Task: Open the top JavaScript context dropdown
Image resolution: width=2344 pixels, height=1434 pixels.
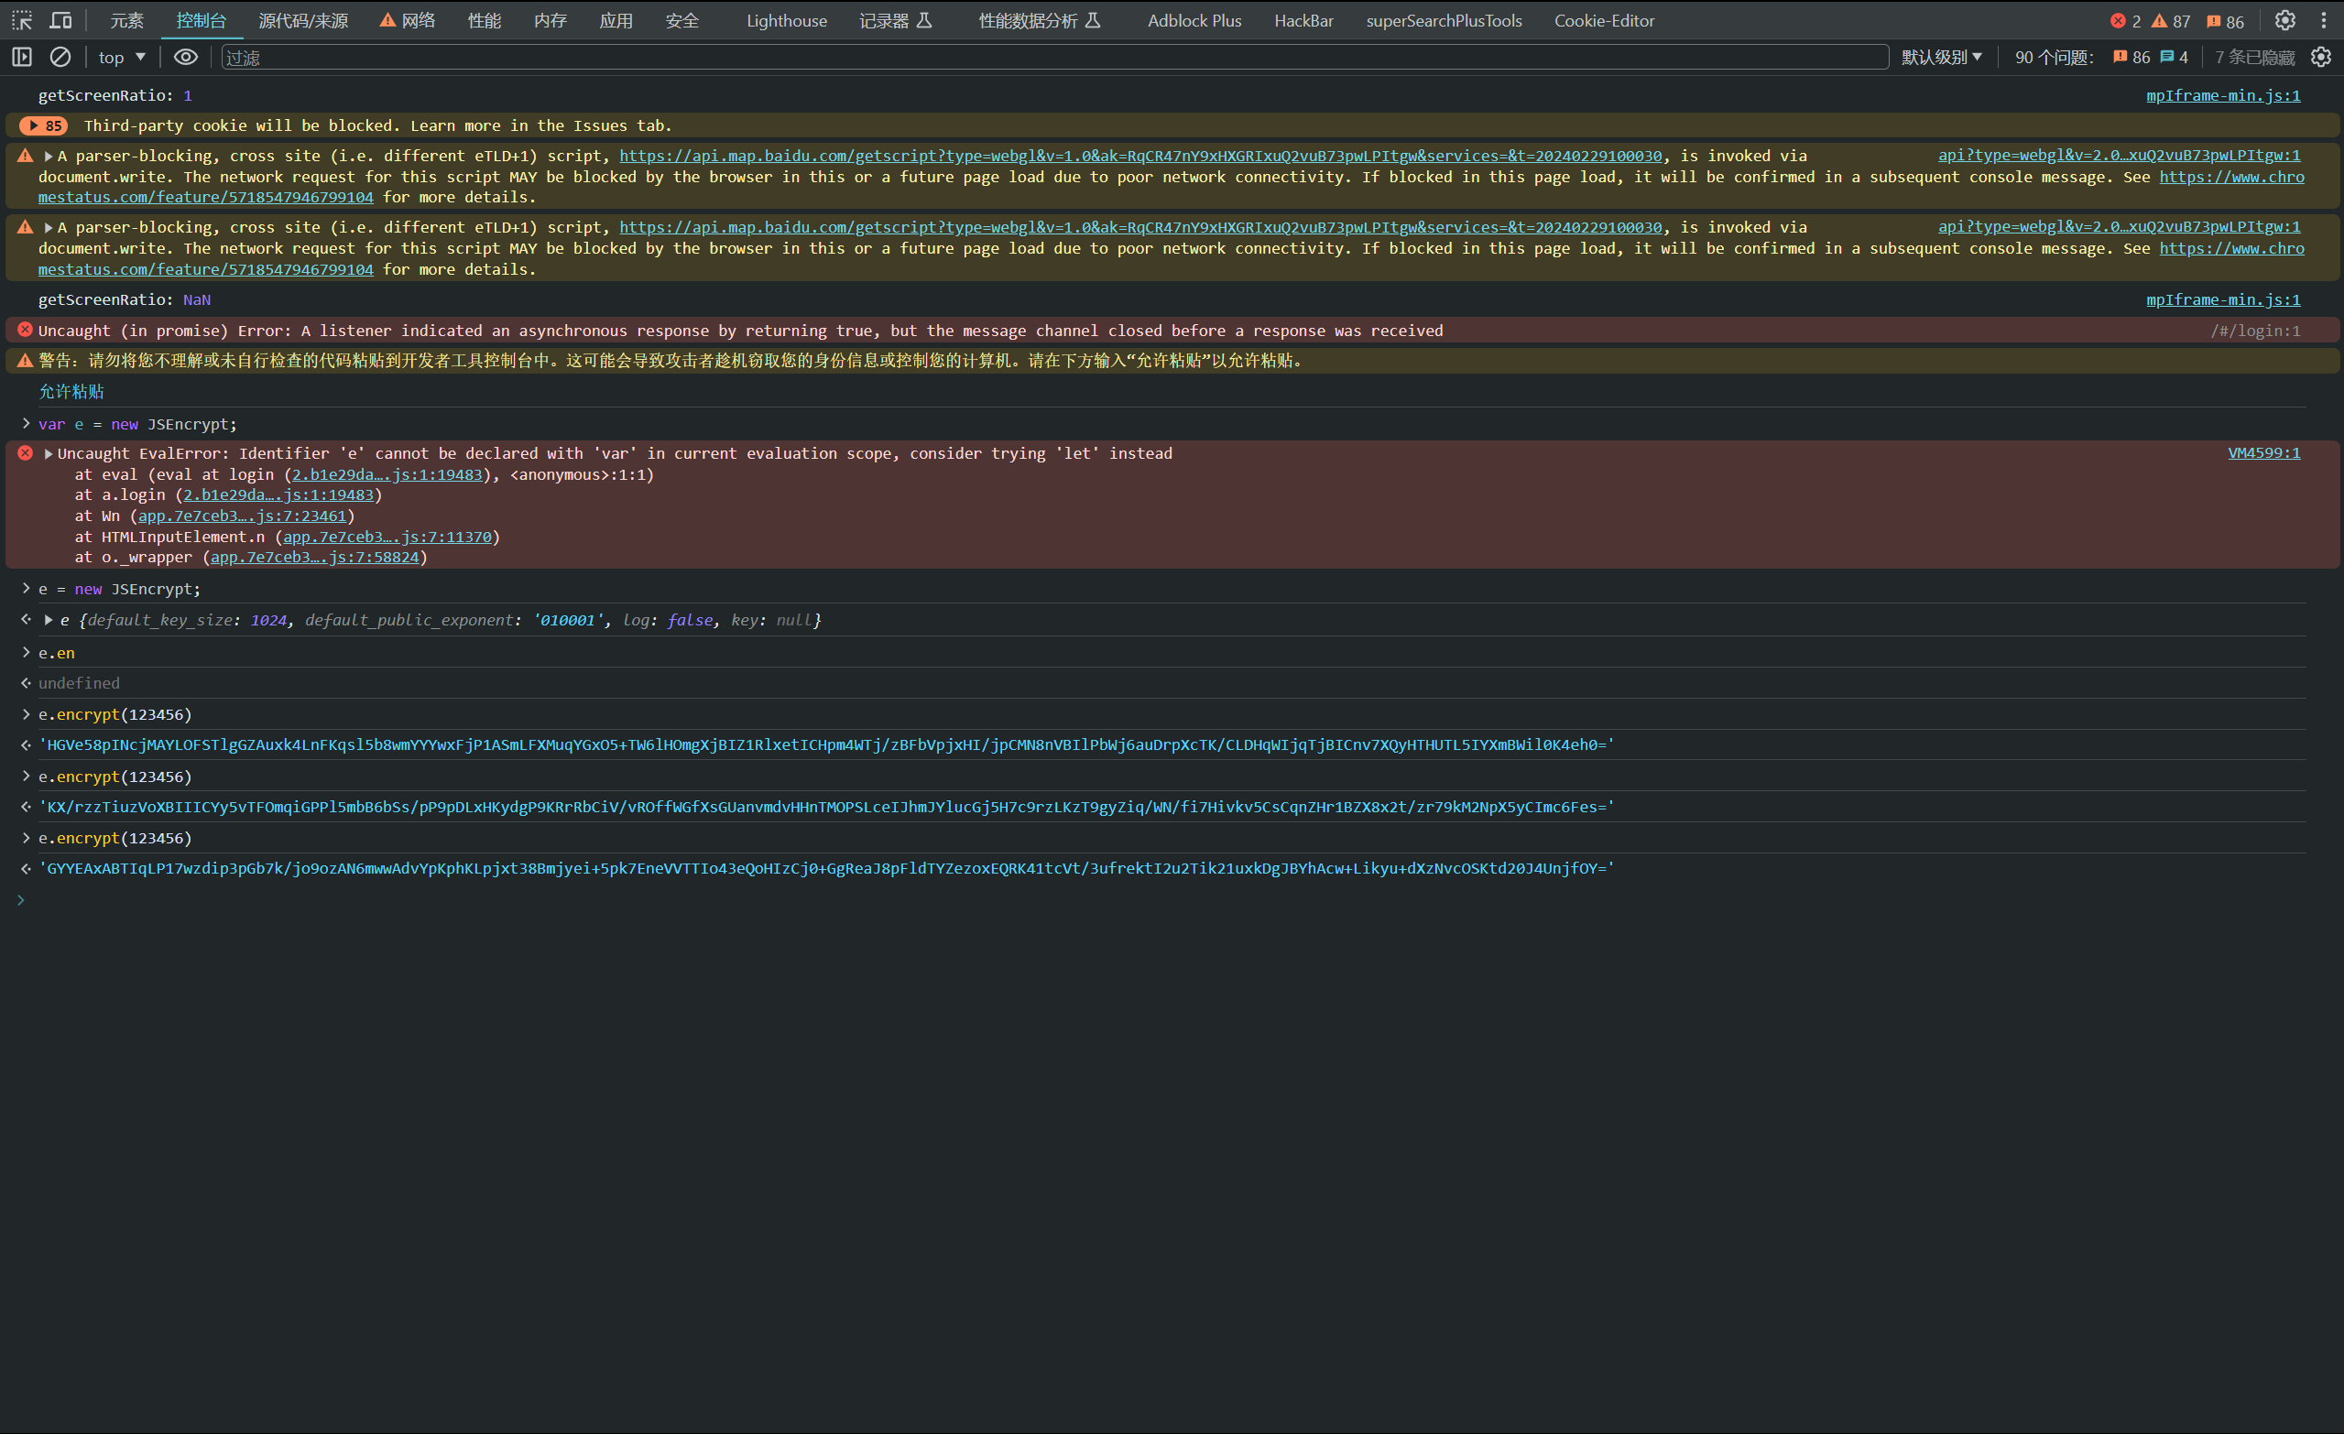Action: pos(122,57)
